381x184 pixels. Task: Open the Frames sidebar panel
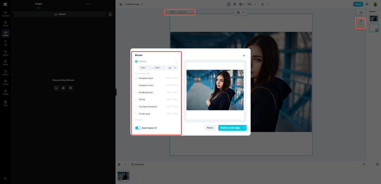click(5, 82)
